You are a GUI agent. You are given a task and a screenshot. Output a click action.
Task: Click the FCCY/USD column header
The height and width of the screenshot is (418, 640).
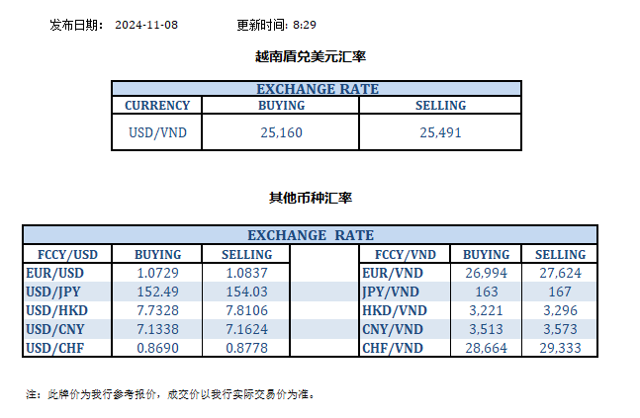click(63, 254)
